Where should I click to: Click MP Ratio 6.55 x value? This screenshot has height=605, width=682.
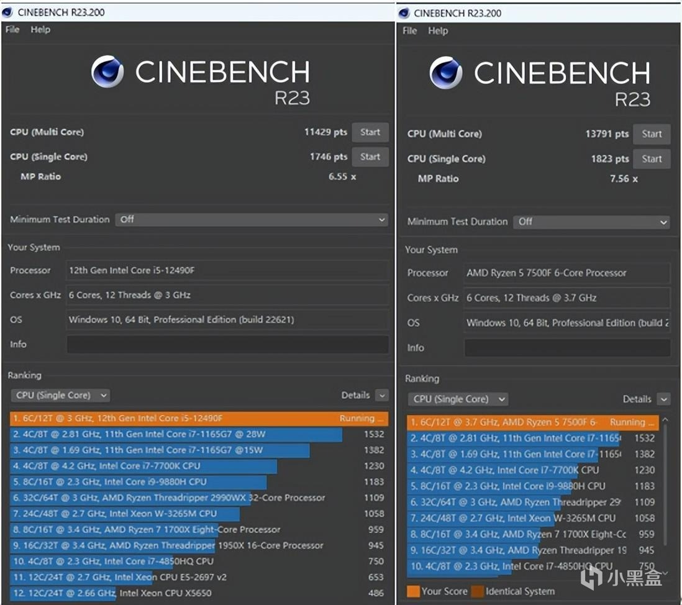(x=342, y=176)
